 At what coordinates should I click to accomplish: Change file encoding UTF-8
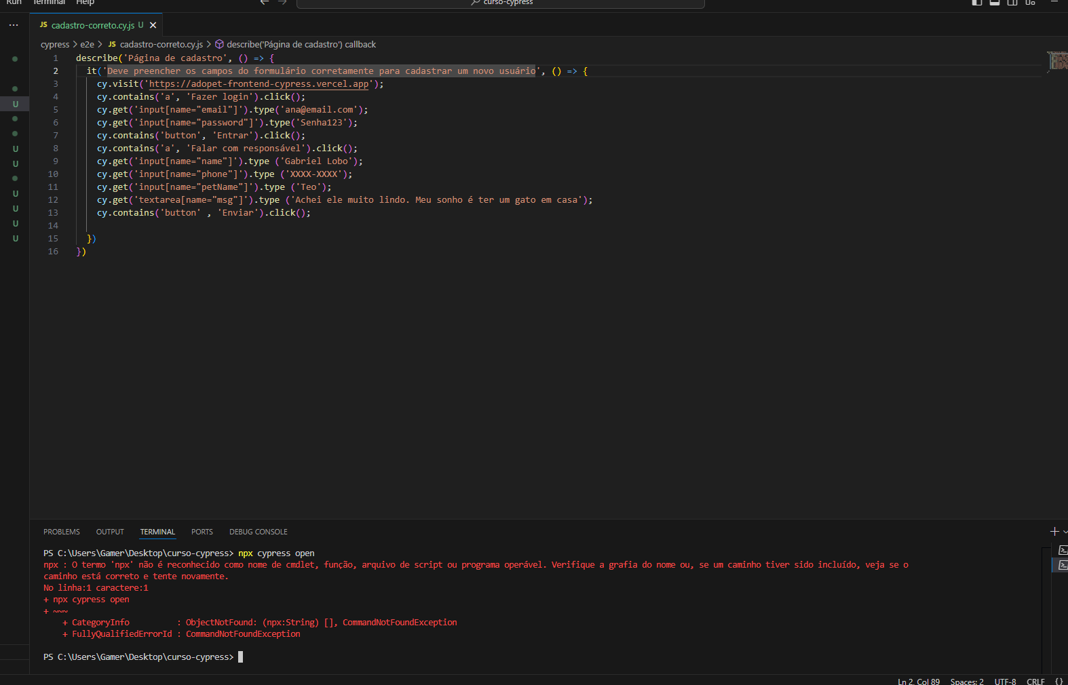(x=1005, y=682)
